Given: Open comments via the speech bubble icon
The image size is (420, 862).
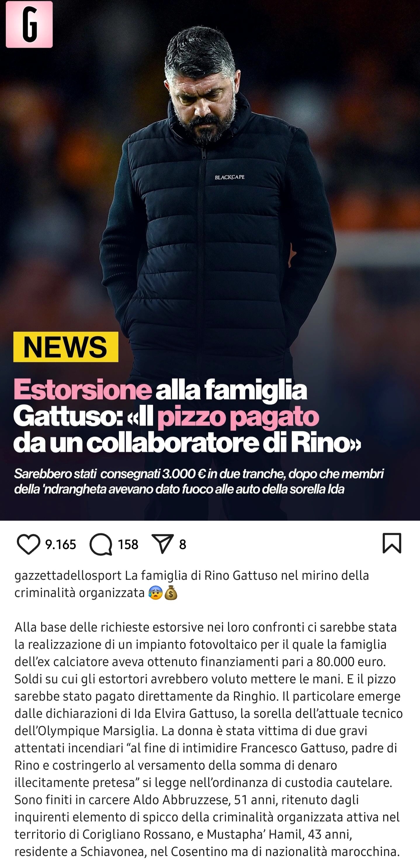Looking at the screenshot, I should pos(100,545).
